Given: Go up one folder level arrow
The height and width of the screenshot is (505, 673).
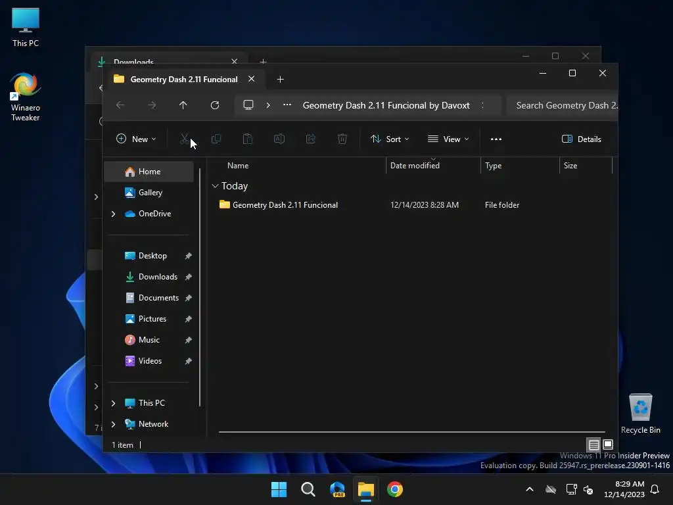Looking at the screenshot, I should [183, 105].
